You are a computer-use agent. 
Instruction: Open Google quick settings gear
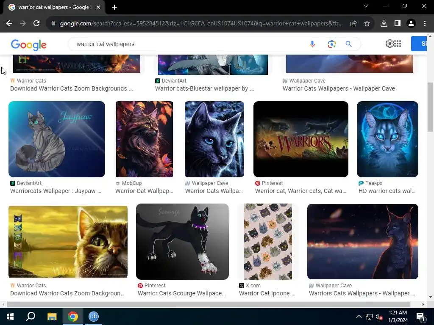pos(389,44)
